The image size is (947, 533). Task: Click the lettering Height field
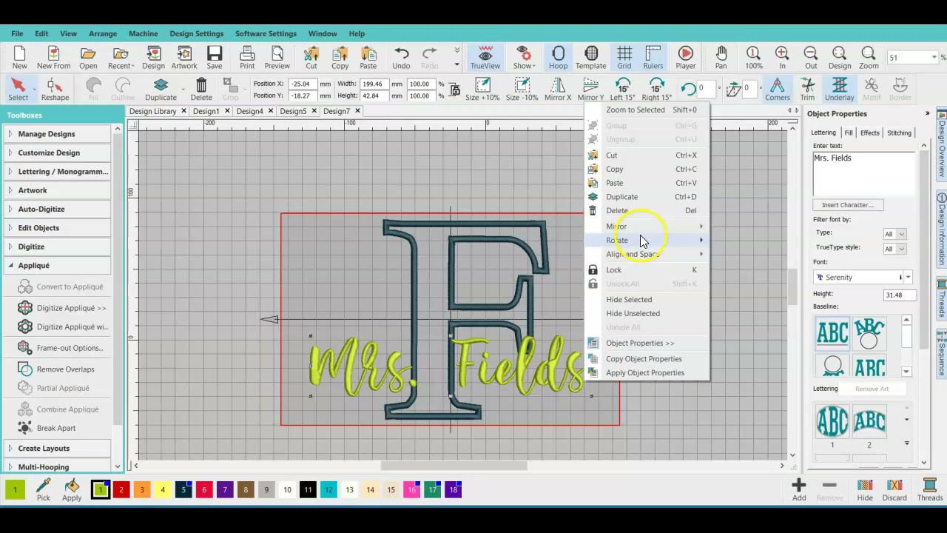click(x=898, y=295)
